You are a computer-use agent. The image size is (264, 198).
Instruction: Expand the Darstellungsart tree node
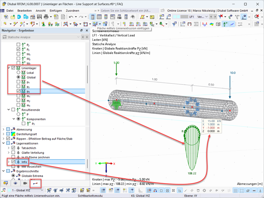[x=3, y=134]
